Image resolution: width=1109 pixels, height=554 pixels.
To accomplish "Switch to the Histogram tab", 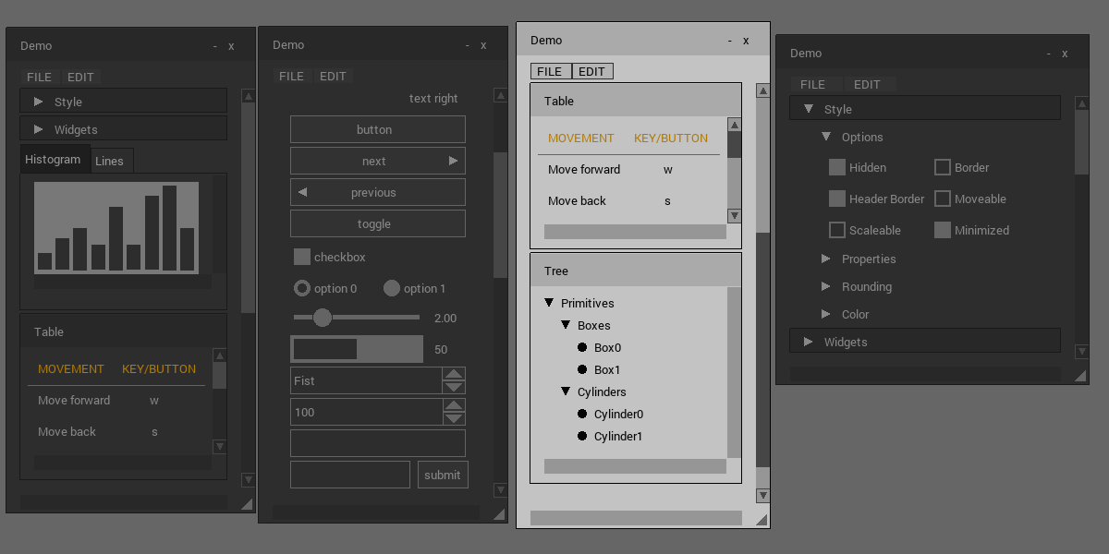I will [55, 159].
